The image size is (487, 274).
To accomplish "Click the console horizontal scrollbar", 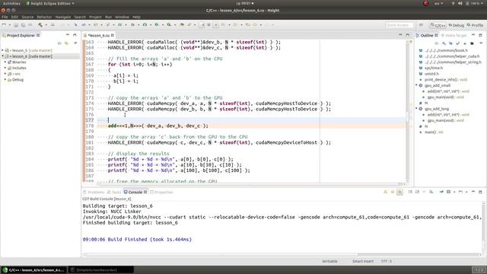I will click(x=221, y=254).
